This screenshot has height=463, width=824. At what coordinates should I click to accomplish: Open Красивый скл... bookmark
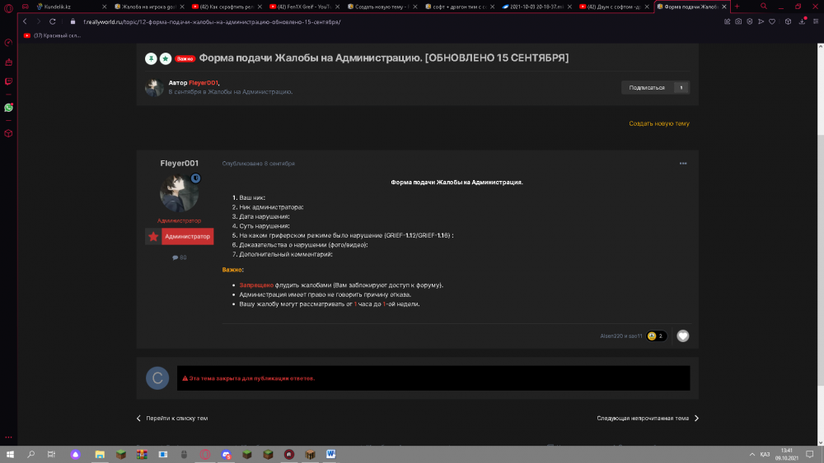52,35
